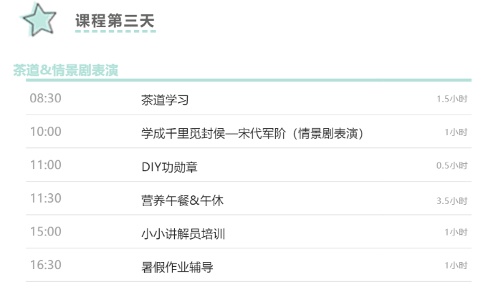498x287 pixels.
Task: Click the 15:00 time entry
Action: coord(45,232)
